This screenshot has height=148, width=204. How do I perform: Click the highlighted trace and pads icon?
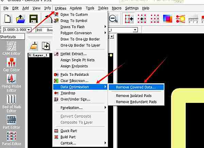pyautogui.click(x=180, y=19)
